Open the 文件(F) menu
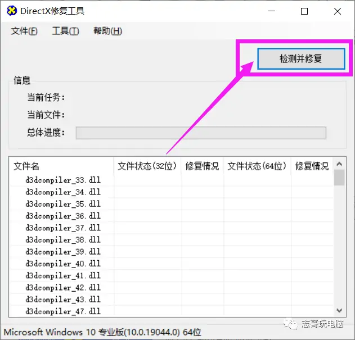The width and height of the screenshot is (355, 340). tap(24, 31)
